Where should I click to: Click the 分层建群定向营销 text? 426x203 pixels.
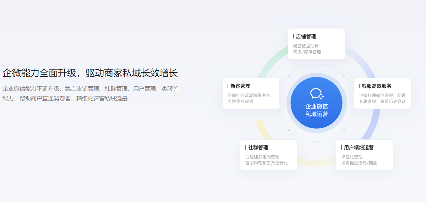pos(262,157)
